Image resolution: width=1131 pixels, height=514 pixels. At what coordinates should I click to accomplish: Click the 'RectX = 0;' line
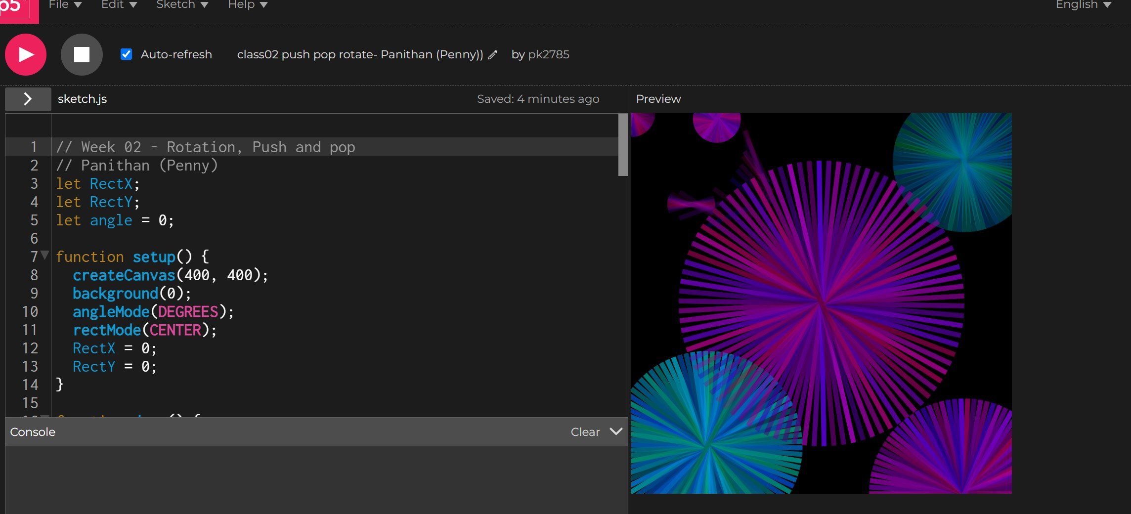[115, 348]
